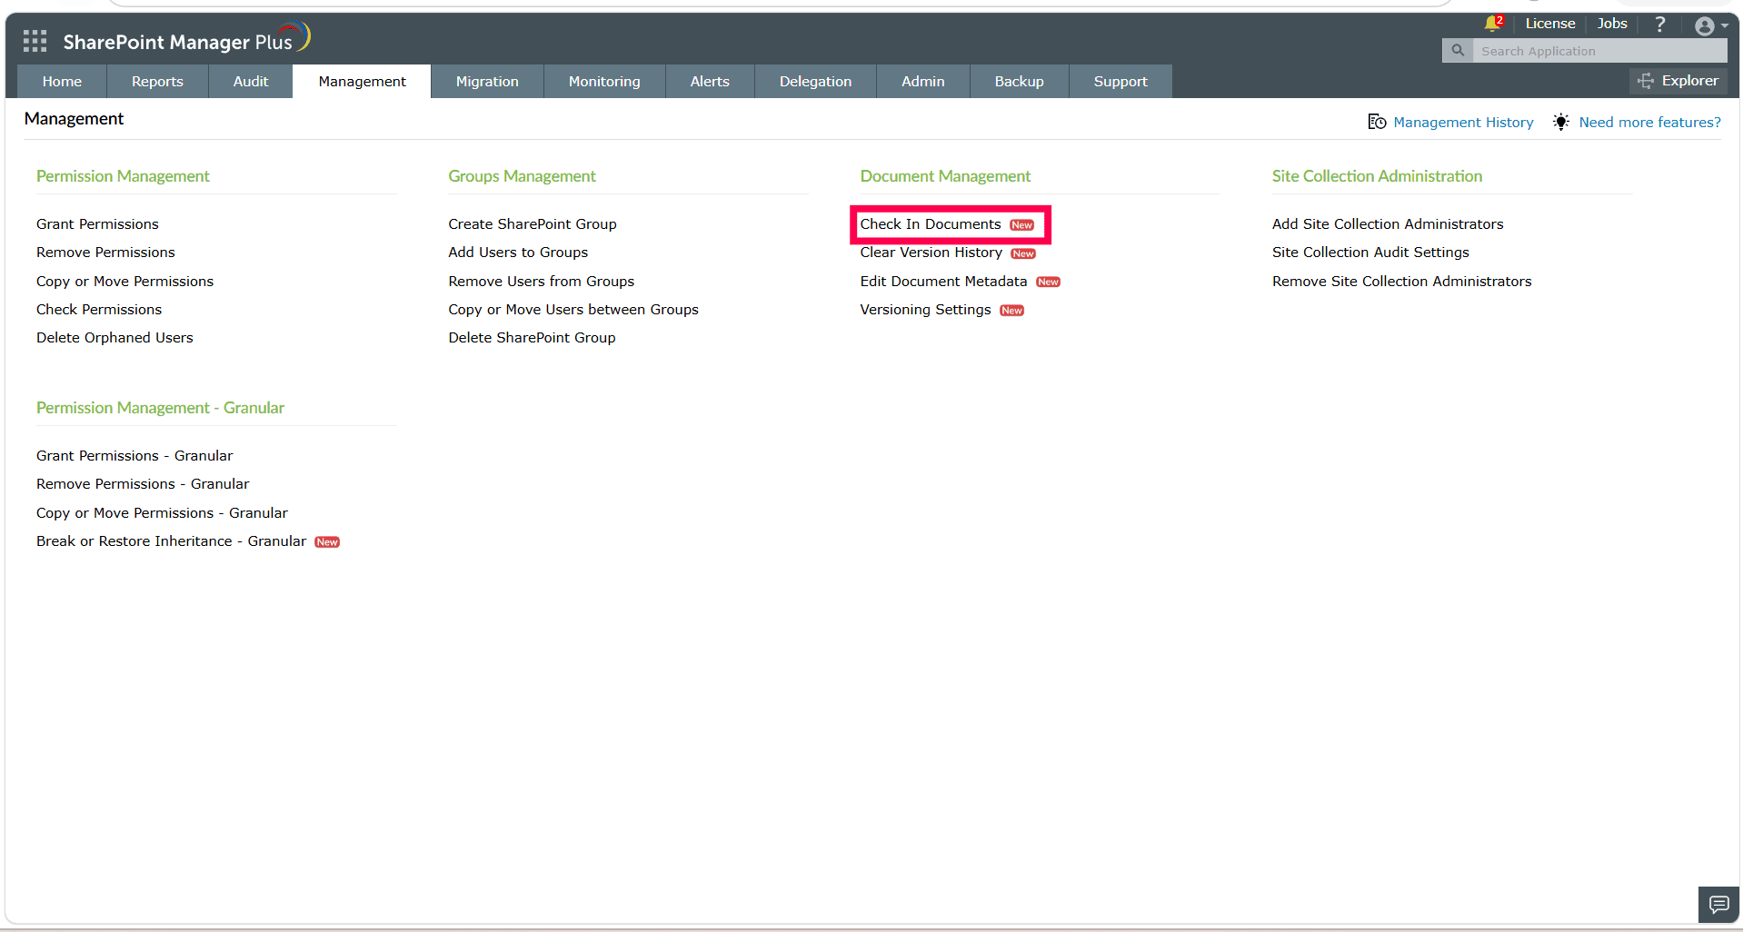
Task: Open the help question mark icon
Action: click(x=1659, y=25)
